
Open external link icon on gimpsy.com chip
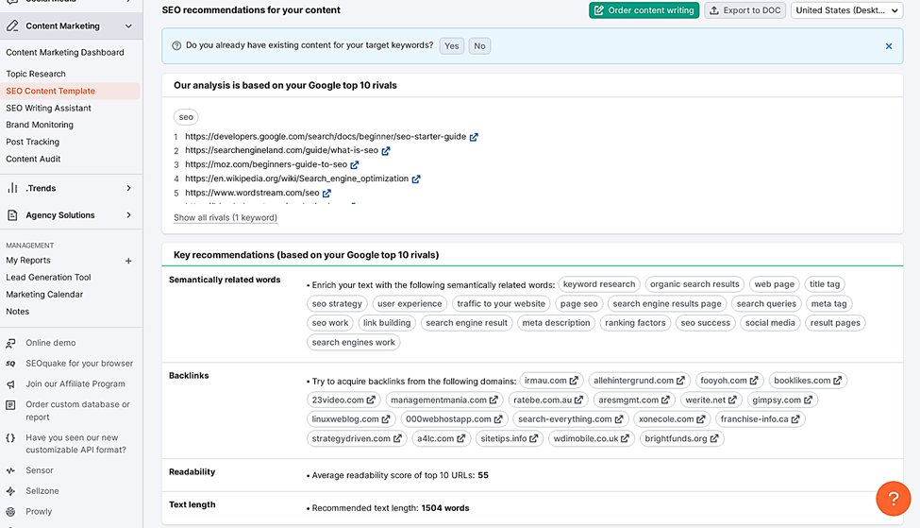tap(808, 400)
